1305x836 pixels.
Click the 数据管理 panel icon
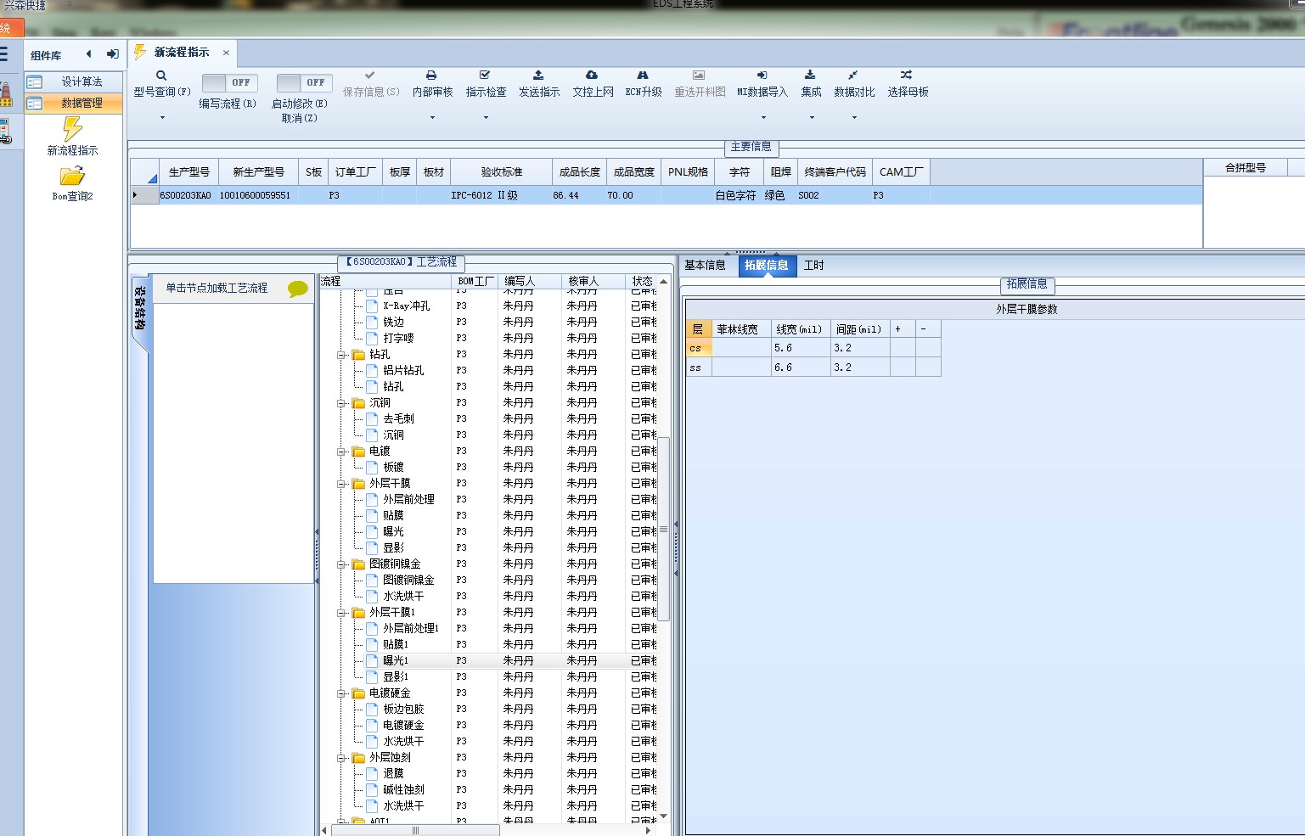tap(35, 104)
